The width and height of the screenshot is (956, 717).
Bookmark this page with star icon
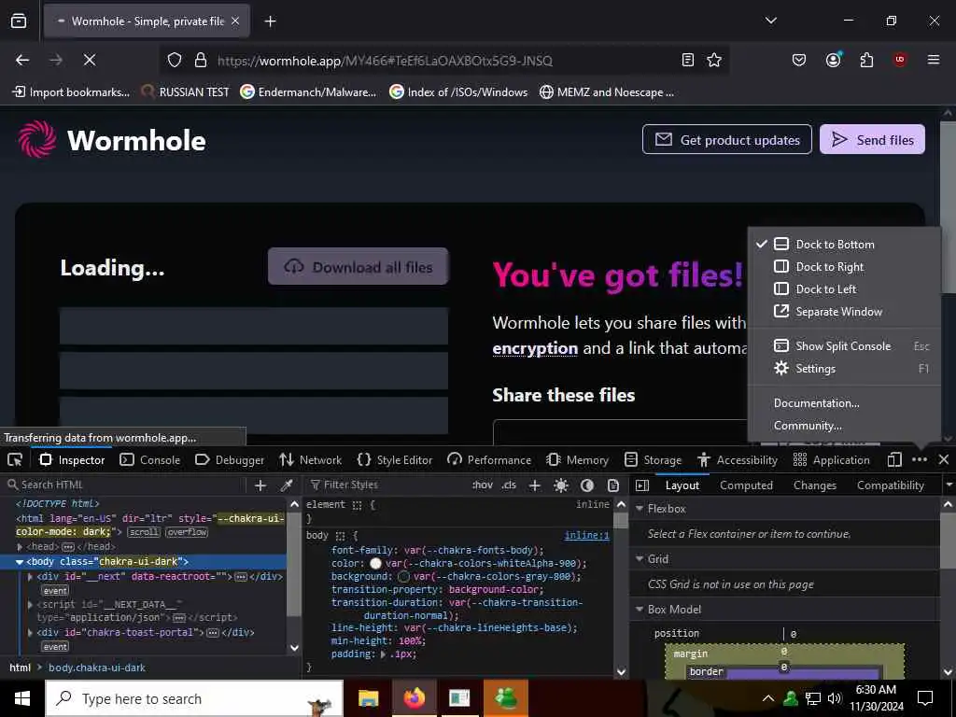point(714,60)
